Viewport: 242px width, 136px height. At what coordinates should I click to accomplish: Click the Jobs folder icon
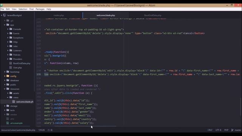(x=11, y=46)
